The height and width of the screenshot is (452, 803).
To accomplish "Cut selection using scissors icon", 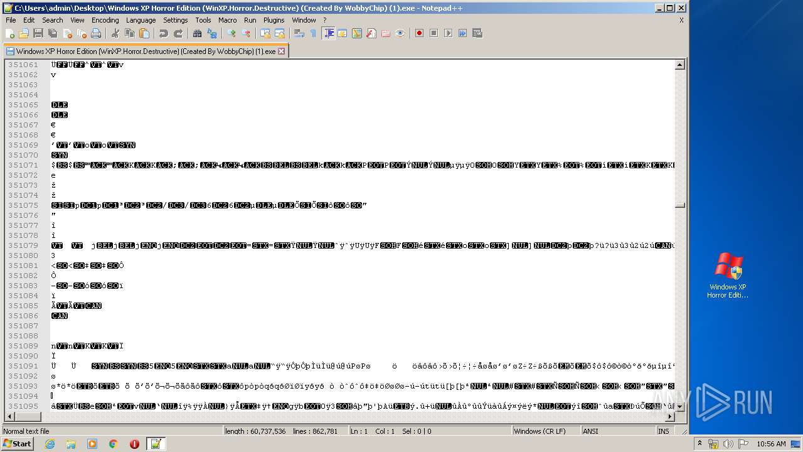I will [x=115, y=33].
